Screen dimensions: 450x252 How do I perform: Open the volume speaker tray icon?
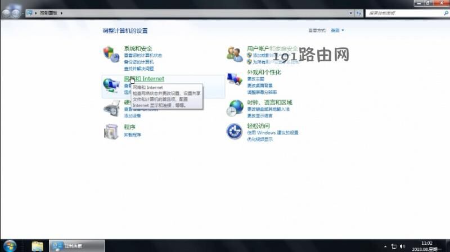(402, 246)
